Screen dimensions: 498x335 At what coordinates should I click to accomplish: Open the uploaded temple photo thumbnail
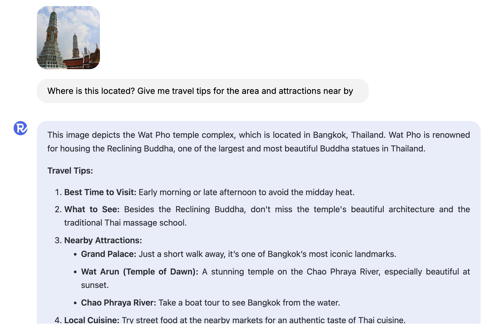(x=68, y=38)
